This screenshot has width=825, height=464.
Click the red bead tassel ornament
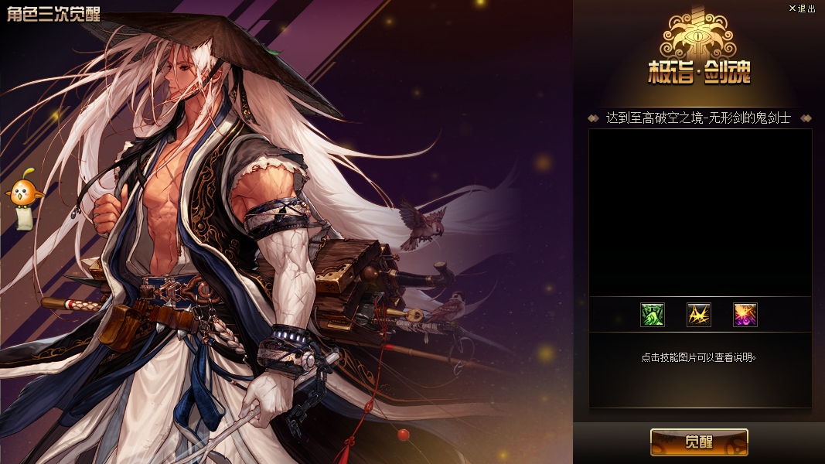(403, 435)
